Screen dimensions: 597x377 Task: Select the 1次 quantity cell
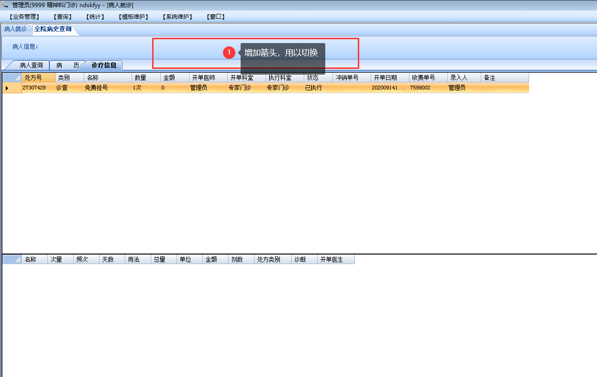(146, 88)
